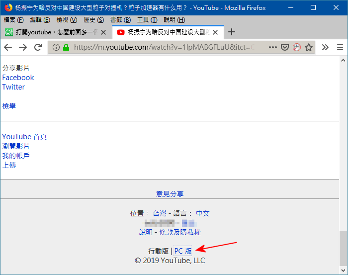The height and width of the screenshot is (275, 348).
Task: Open 條款及隱私權 link
Action: [180, 232]
